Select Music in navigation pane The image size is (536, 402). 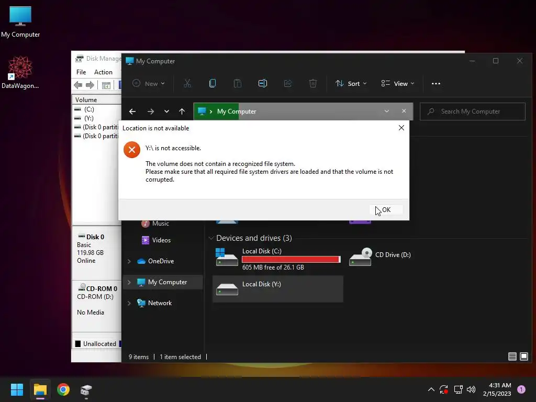click(x=161, y=223)
